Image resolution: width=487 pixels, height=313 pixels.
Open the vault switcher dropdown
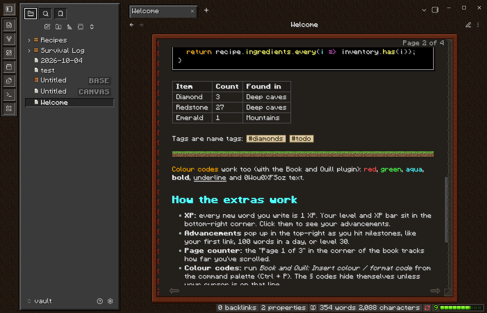(x=40, y=301)
